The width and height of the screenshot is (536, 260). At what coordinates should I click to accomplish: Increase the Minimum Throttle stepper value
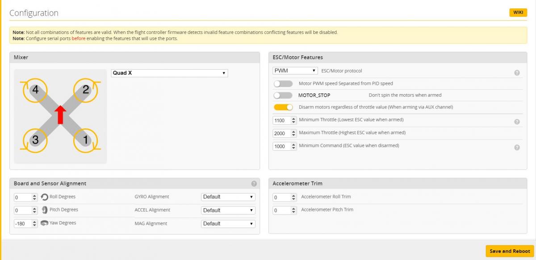[293, 119]
